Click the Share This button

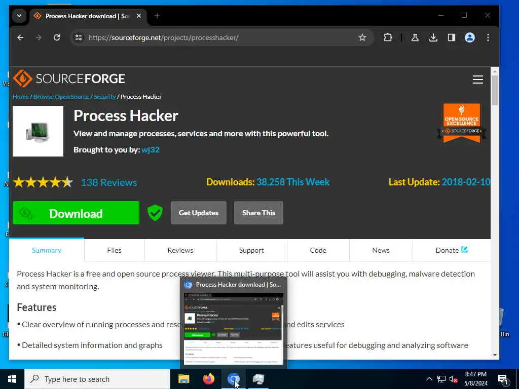pos(258,213)
